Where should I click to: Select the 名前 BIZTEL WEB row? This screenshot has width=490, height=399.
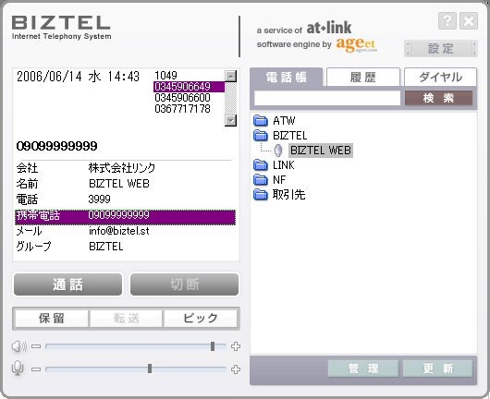(x=126, y=184)
